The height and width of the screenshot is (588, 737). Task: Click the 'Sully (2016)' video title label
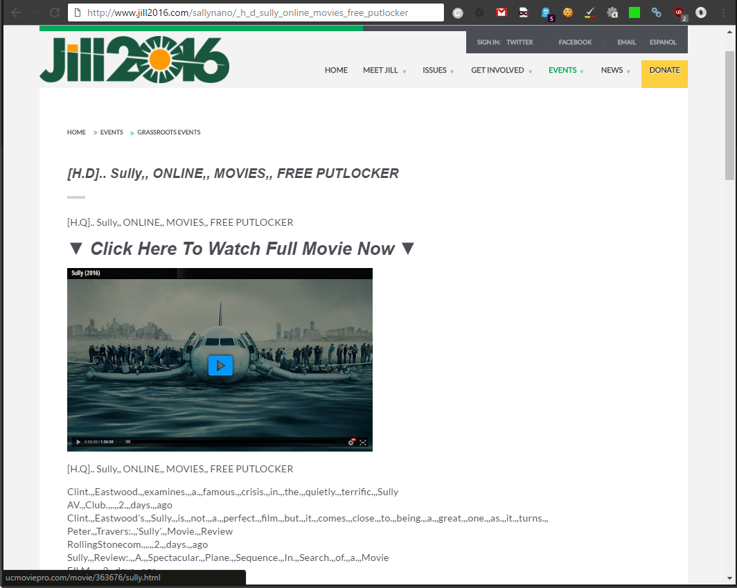point(86,273)
